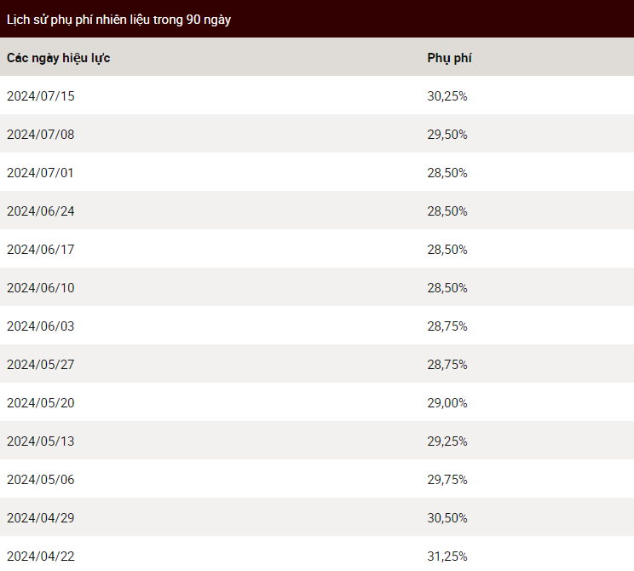Select the 'Phụ phí' column header

[449, 58]
